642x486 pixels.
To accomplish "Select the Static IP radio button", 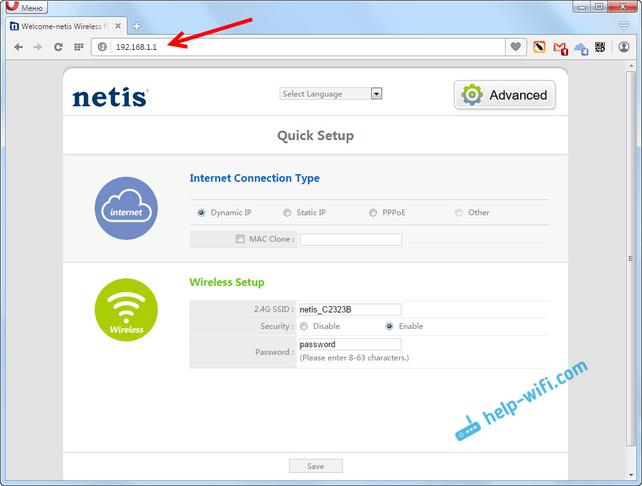I will pyautogui.click(x=287, y=213).
